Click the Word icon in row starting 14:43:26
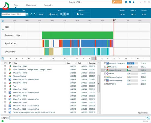 click(x=10, y=99)
